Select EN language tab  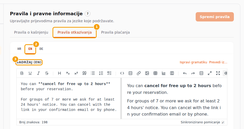[30, 49]
